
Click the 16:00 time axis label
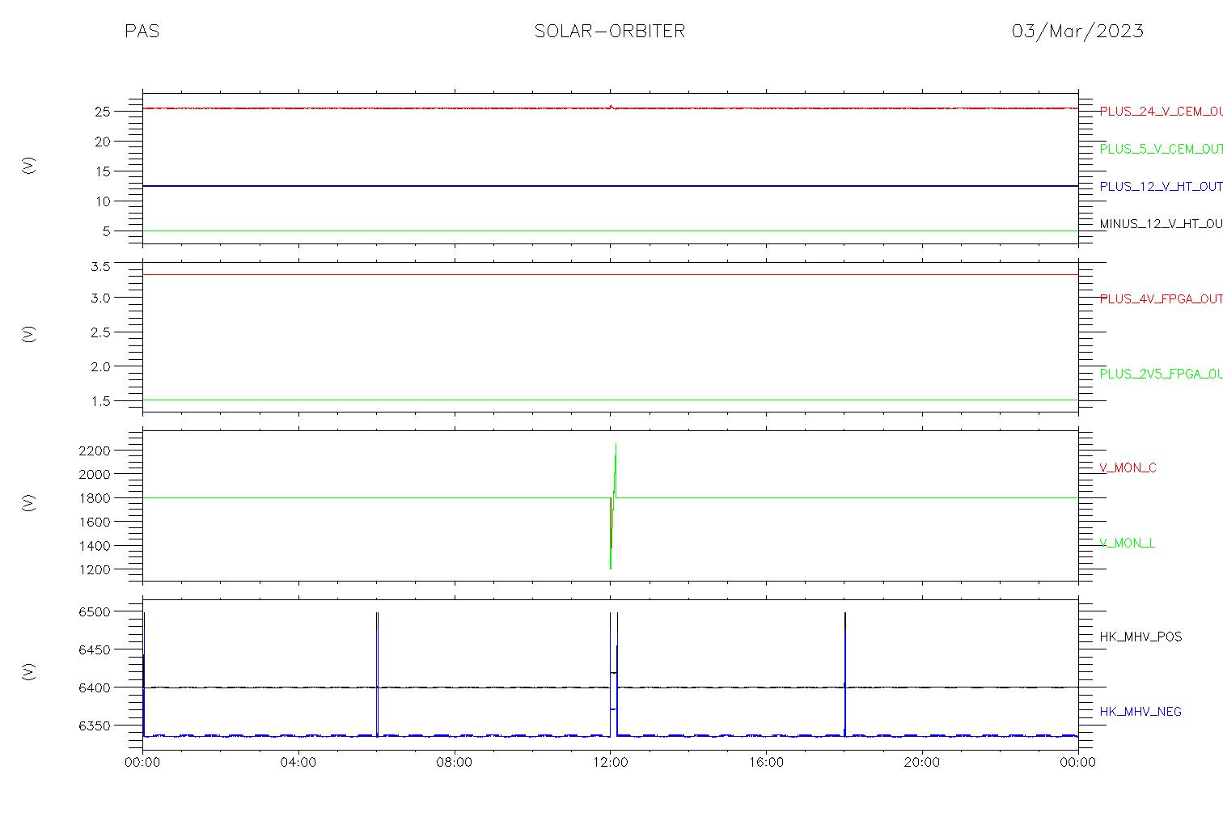[x=766, y=763]
